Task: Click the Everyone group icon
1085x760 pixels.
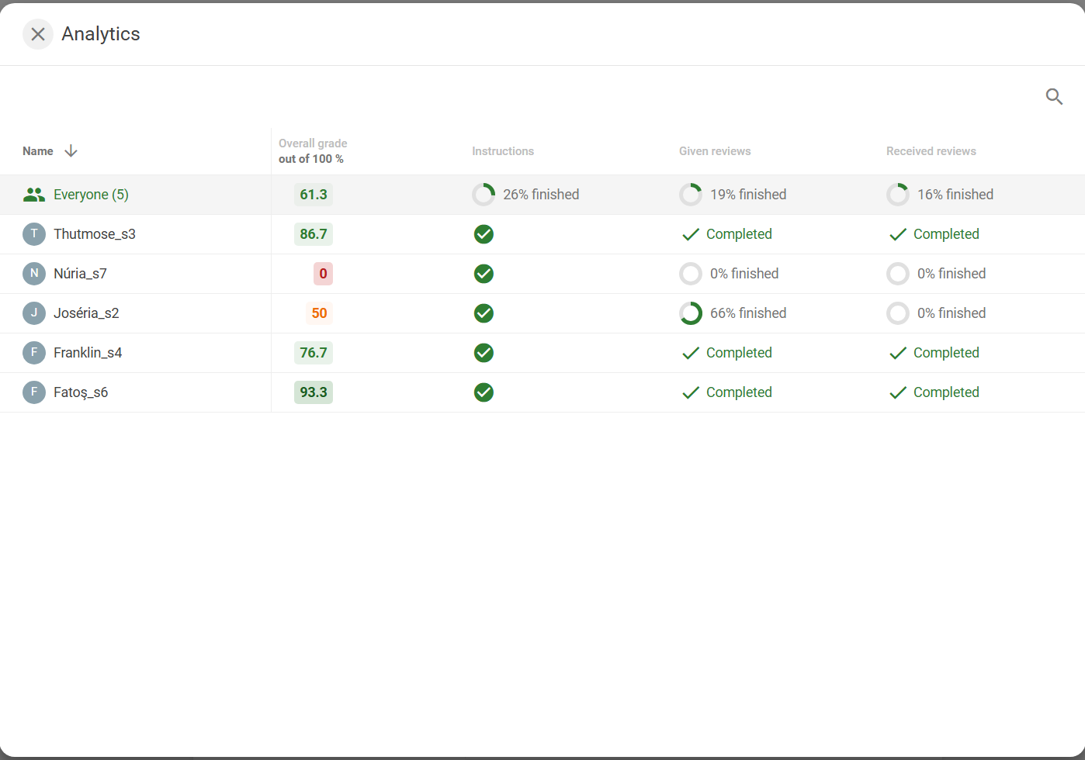Action: point(33,195)
